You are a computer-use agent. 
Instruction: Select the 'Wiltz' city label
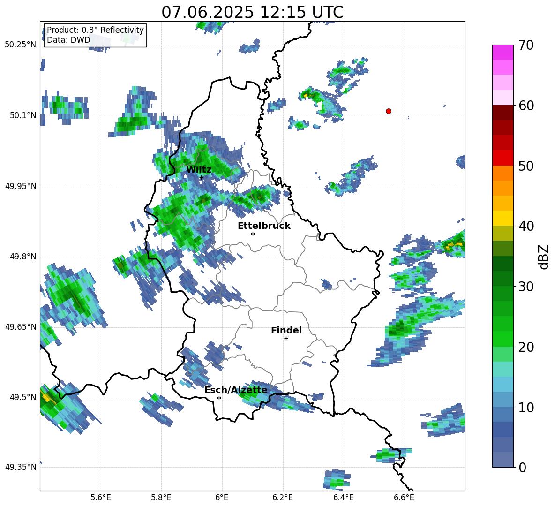199,170
